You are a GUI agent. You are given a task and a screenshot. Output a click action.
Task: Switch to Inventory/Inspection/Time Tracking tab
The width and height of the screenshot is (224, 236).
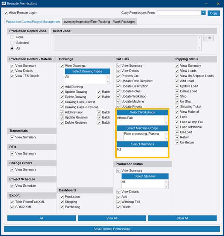coord(87,22)
